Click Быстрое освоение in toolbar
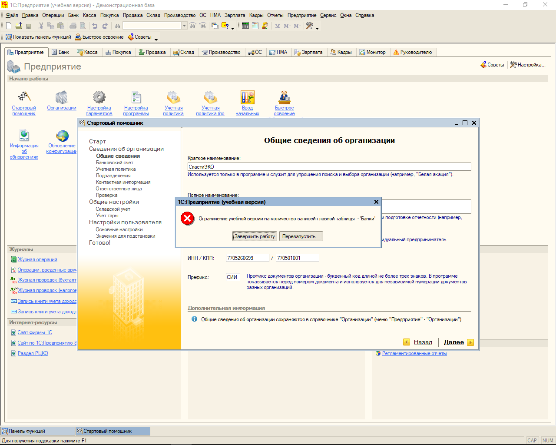 click(x=99, y=37)
